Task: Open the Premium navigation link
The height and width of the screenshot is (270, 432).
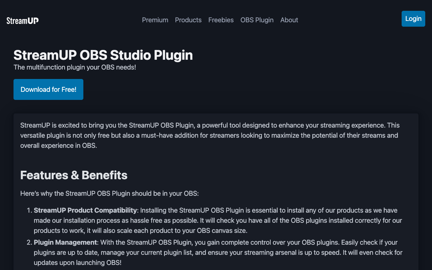Action: 155,20
